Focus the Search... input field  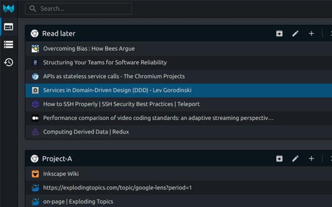point(78,9)
